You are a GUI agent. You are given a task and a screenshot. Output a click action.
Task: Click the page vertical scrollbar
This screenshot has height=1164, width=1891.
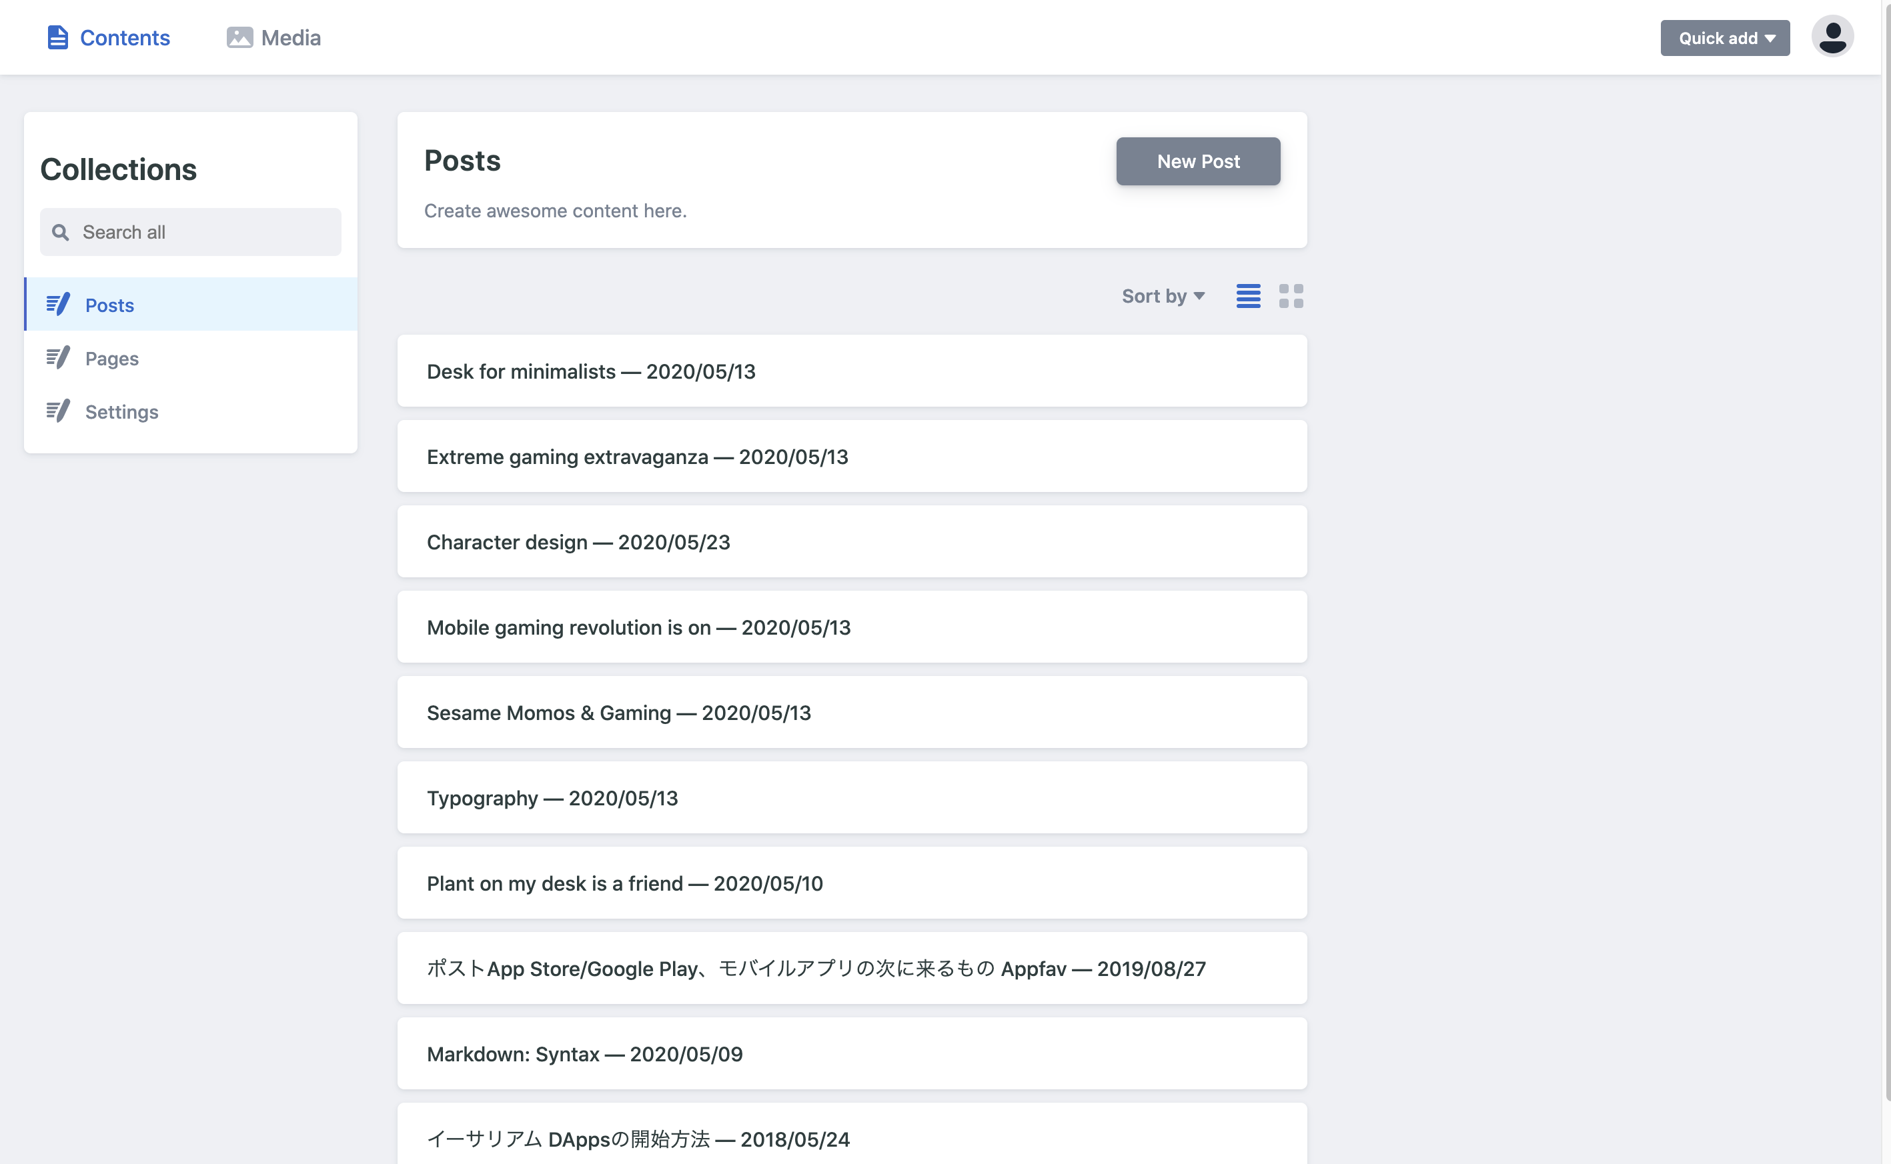tap(1886, 539)
